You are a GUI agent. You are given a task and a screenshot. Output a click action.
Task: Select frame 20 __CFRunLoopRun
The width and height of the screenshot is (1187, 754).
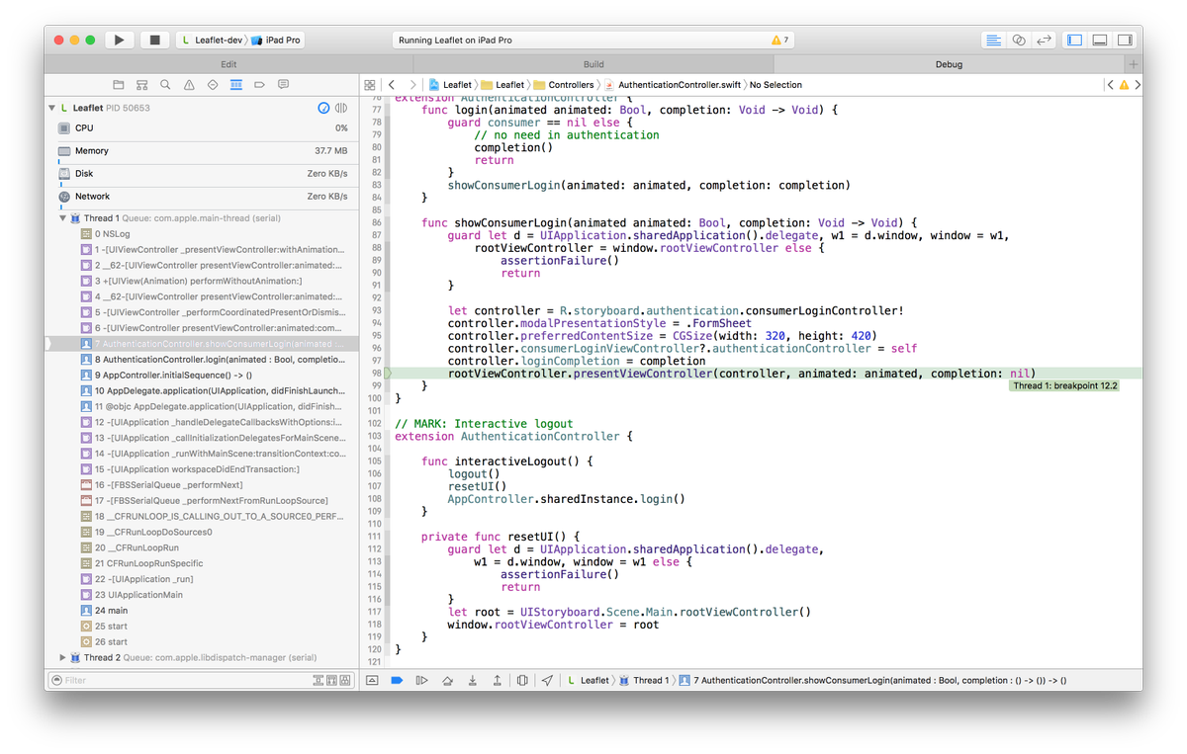[203, 547]
